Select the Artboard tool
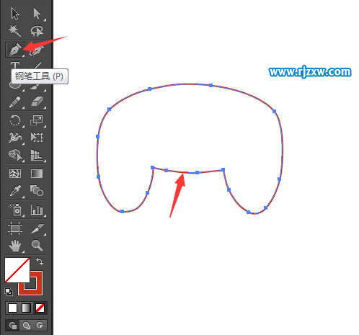Image resolution: width=359 pixels, height=335 pixels. click(15, 228)
